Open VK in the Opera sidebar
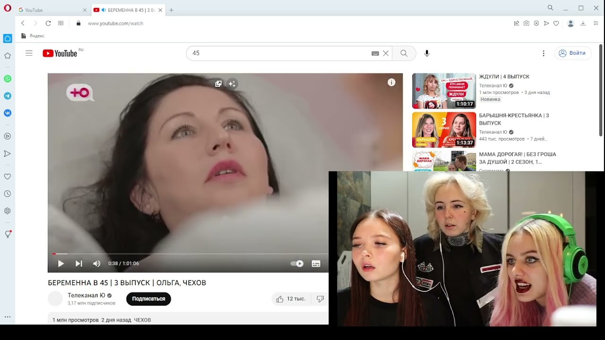 point(8,113)
